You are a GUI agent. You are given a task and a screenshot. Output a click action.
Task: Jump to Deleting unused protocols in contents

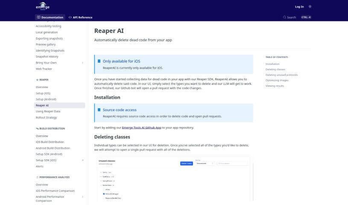(x=281, y=75)
